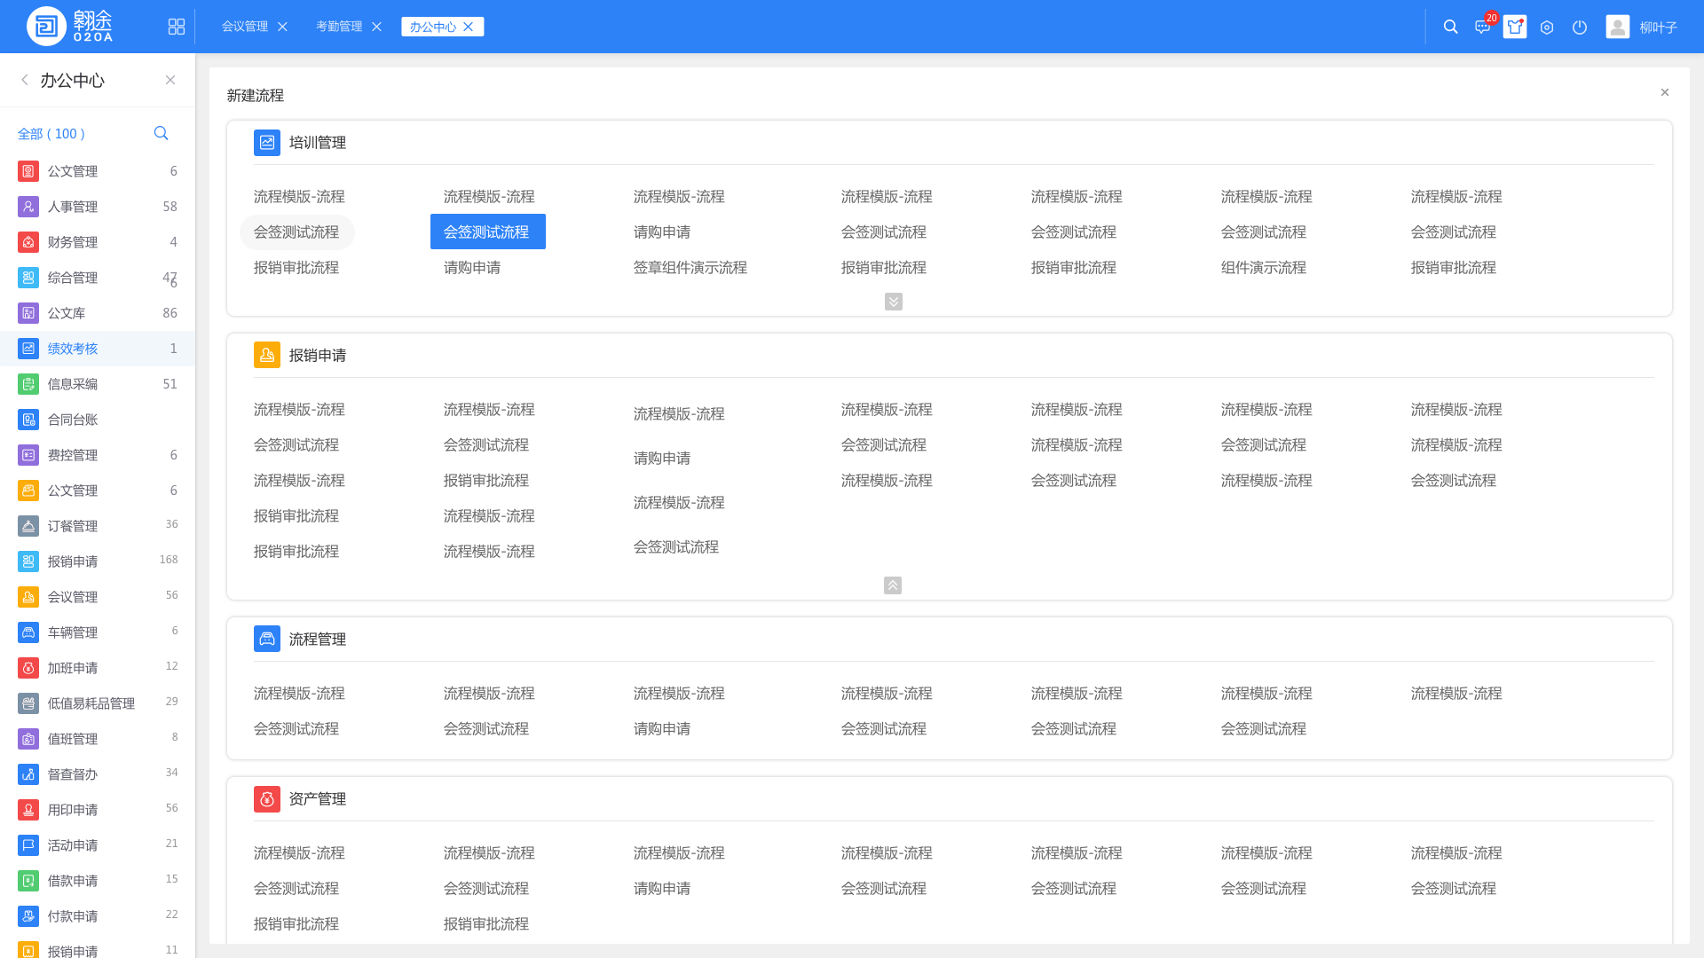
Task: Collapse the 报销申请 section with up chevron
Action: point(893,585)
